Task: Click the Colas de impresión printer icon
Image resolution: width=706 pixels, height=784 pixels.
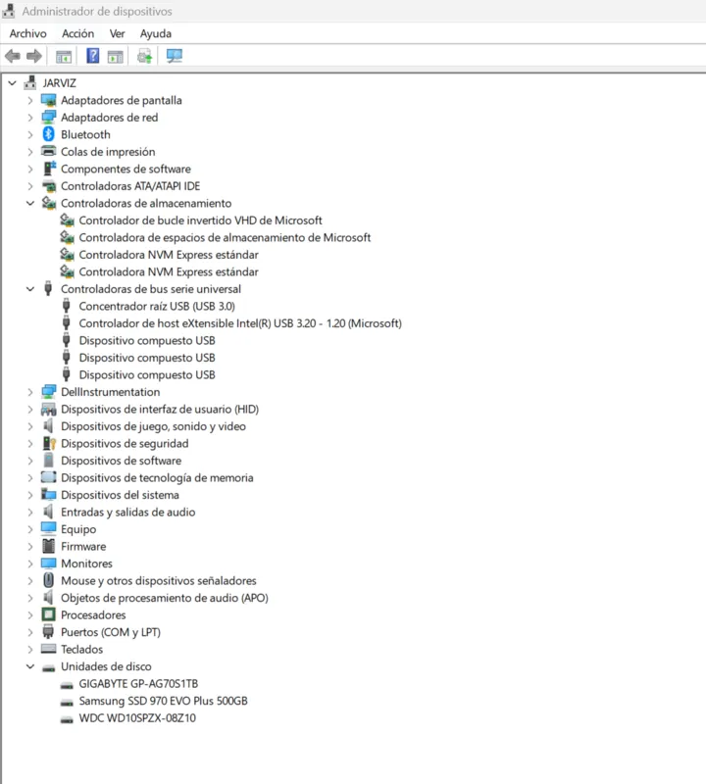Action: click(x=48, y=151)
